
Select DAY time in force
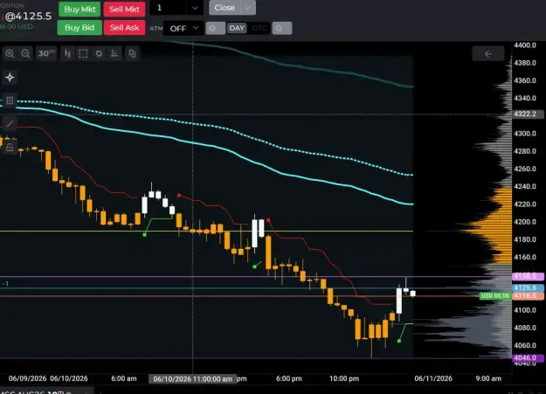coord(237,28)
